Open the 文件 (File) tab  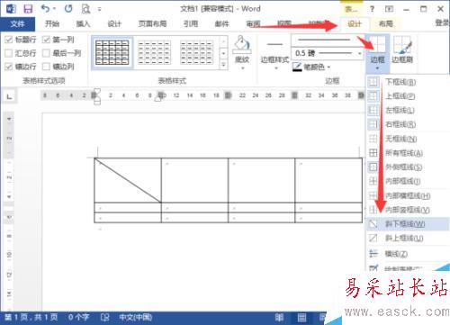point(17,23)
